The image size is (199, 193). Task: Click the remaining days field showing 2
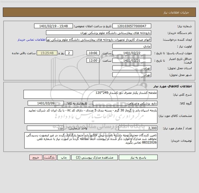69,53
